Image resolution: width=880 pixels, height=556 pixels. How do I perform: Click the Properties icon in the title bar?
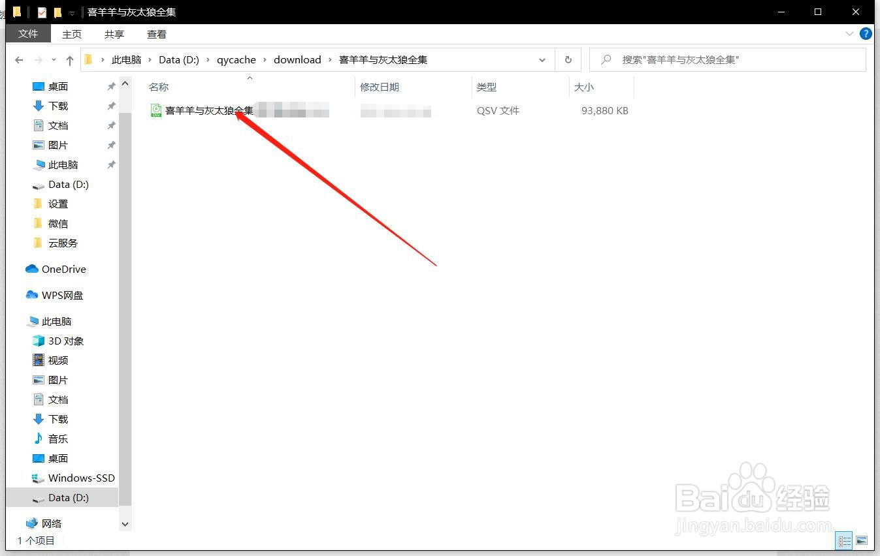(42, 12)
